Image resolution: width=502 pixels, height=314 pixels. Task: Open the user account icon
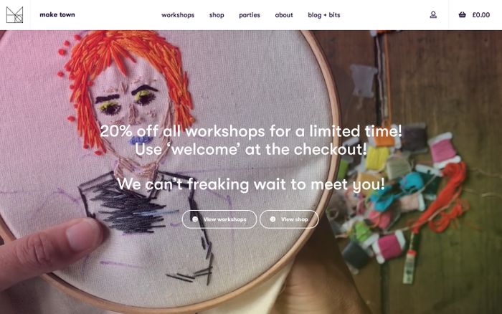(433, 15)
